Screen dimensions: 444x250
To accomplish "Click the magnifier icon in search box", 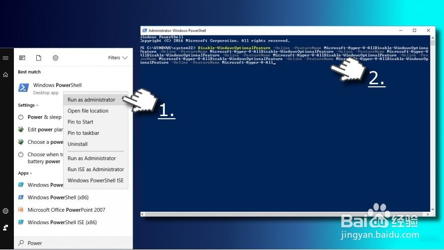I will pyautogui.click(x=21, y=243).
